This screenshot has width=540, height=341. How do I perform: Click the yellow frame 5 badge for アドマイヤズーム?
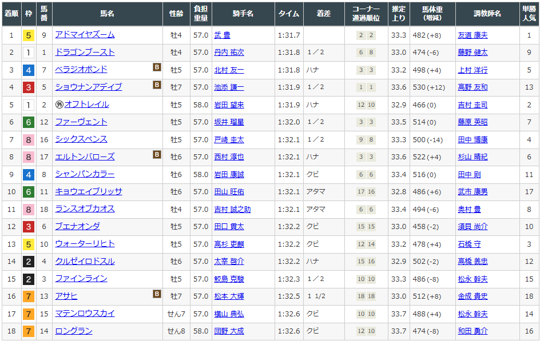[x=28, y=35]
